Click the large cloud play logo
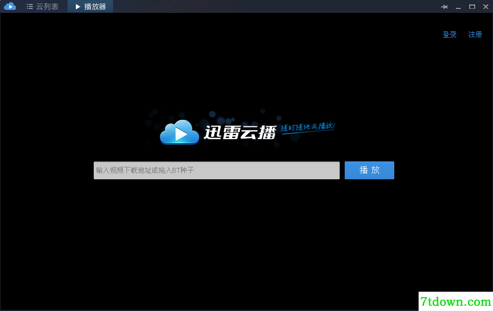Viewport: 493px width, 311px height. 180,132
